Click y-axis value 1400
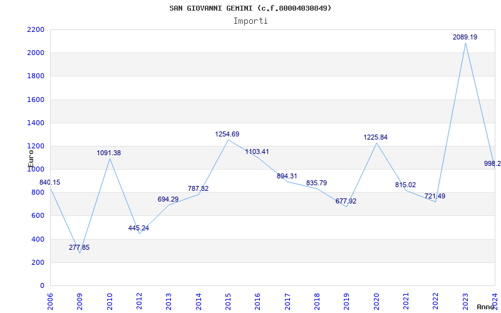The height and width of the screenshot is (313, 501). coord(36,123)
